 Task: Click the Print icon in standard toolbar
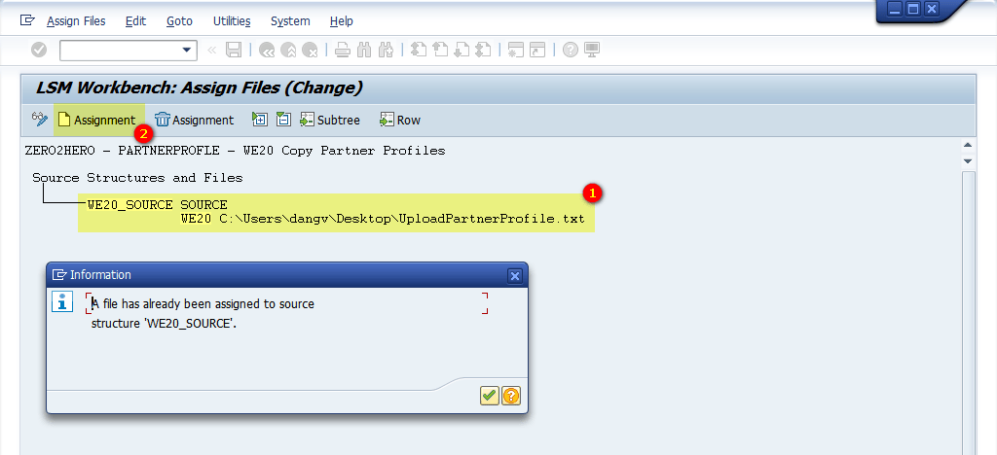pyautogui.click(x=342, y=50)
